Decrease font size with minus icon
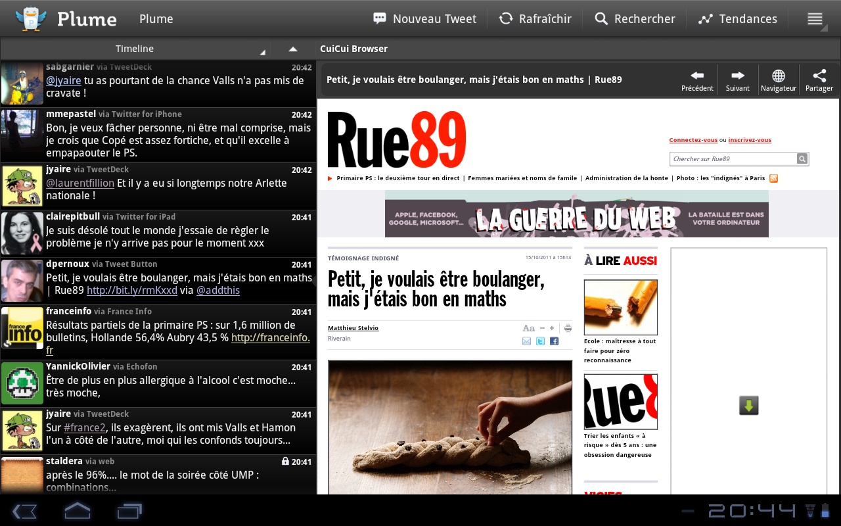Image resolution: width=841 pixels, height=526 pixels. point(542,328)
